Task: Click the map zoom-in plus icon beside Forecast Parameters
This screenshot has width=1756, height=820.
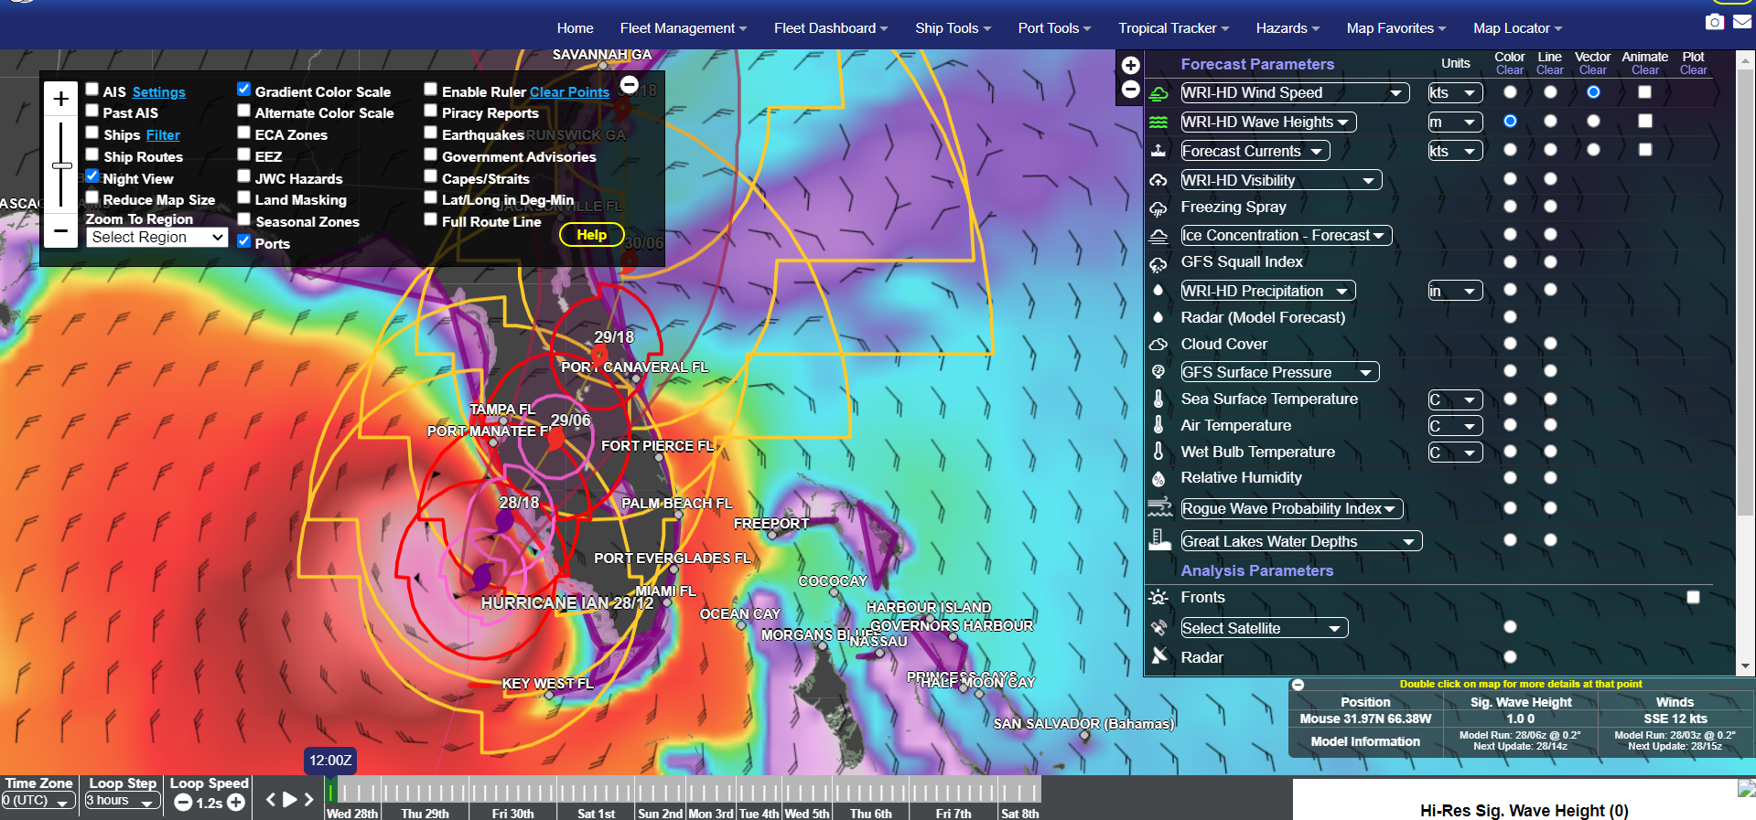Action: [1131, 65]
